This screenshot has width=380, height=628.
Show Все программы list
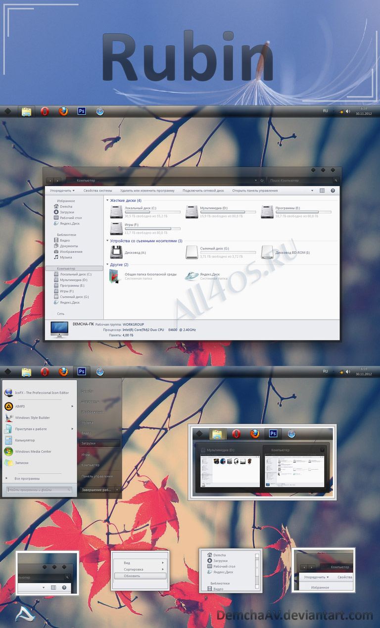27,479
